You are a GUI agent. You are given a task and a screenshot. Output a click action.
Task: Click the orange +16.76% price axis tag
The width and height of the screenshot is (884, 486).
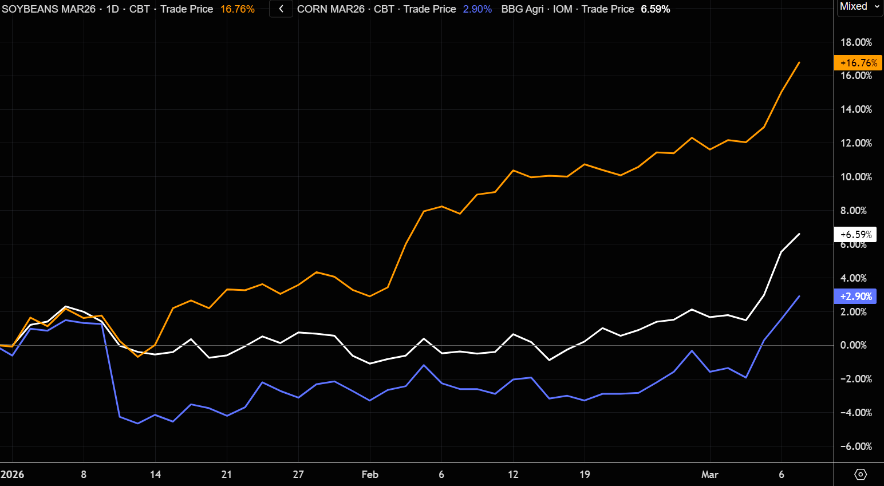tap(858, 63)
